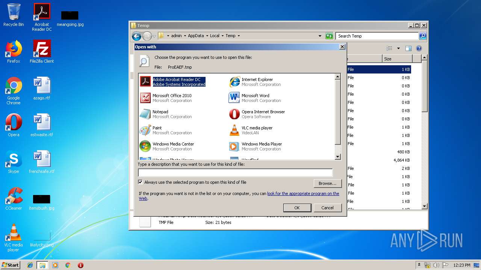Close the Open with dialog
This screenshot has height=270, width=481.
[x=342, y=47]
